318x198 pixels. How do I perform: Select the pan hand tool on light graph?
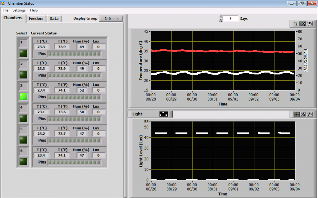pyautogui.click(x=309, y=114)
